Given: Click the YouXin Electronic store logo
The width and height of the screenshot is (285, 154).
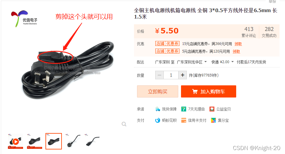Looking at the screenshot, I should [24, 19].
